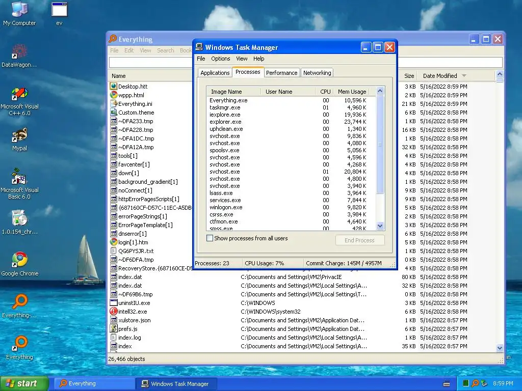The width and height of the screenshot is (522, 391).
Task: Switch to the Applications tab
Action: 215,73
